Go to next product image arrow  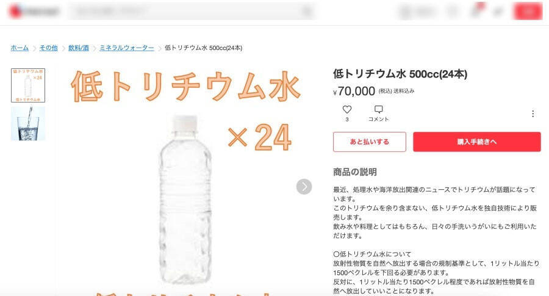[304, 186]
